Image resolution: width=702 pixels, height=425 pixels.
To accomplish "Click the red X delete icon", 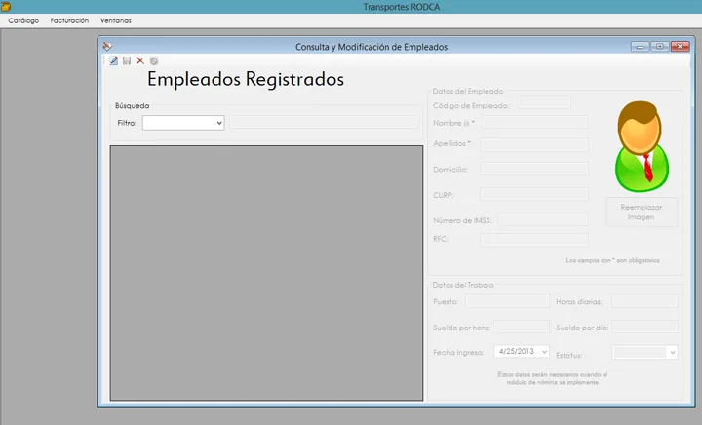I will (140, 60).
